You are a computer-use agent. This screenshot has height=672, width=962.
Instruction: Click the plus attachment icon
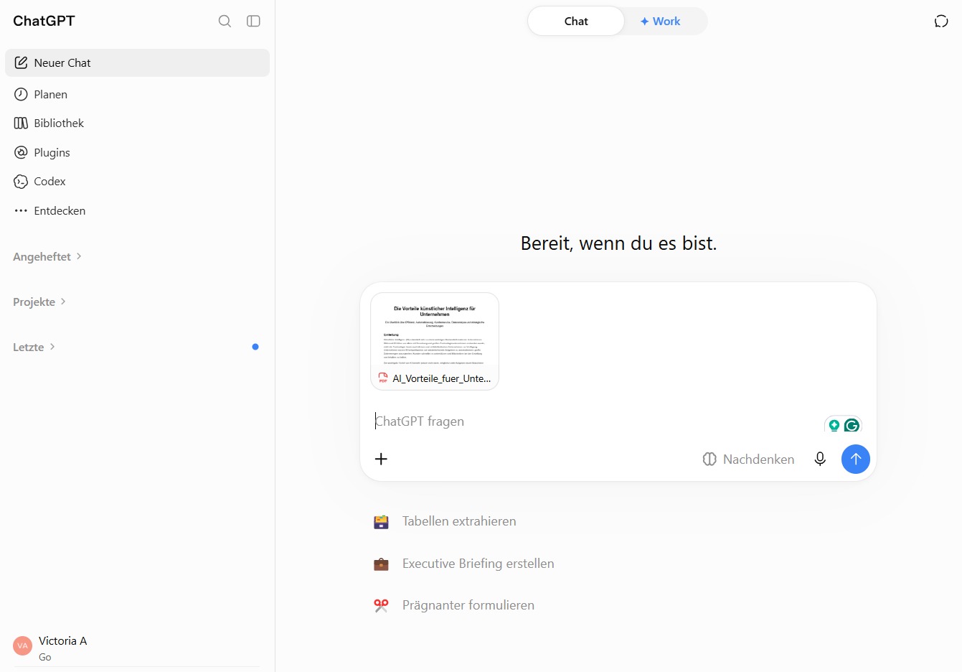pyautogui.click(x=381, y=459)
